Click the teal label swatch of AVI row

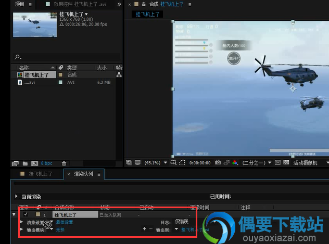tap(60, 82)
